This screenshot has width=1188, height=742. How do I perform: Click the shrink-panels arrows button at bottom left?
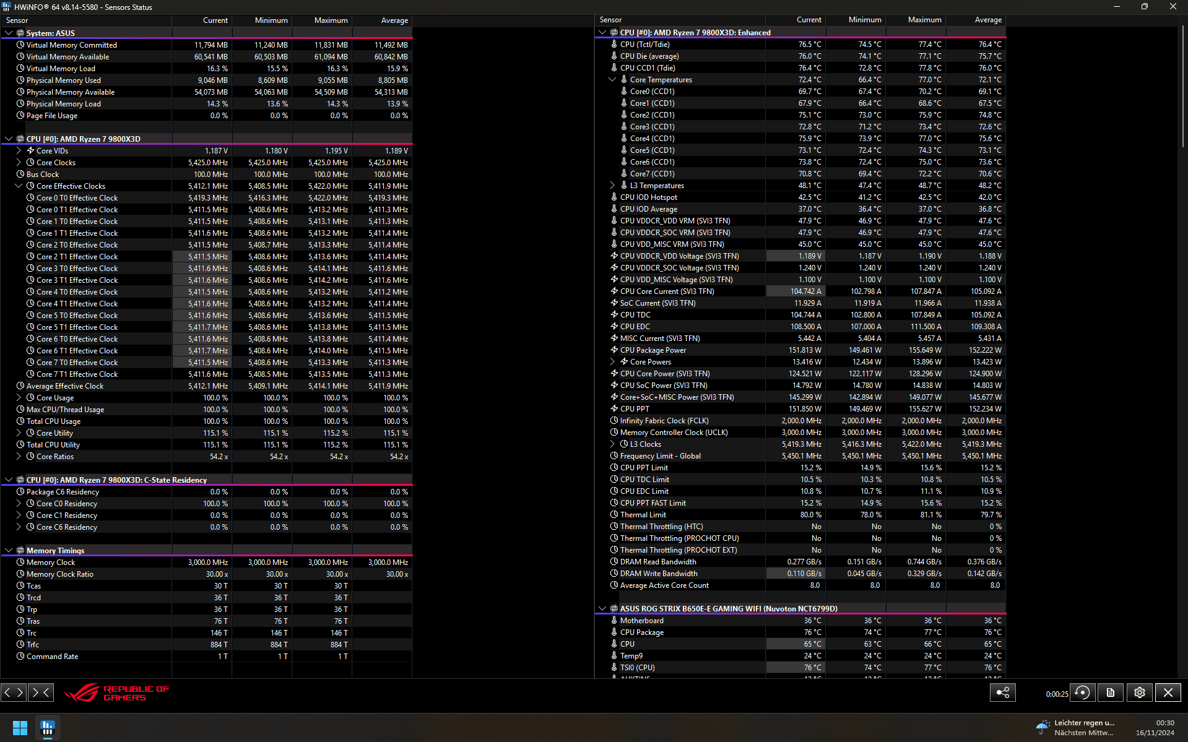point(40,692)
